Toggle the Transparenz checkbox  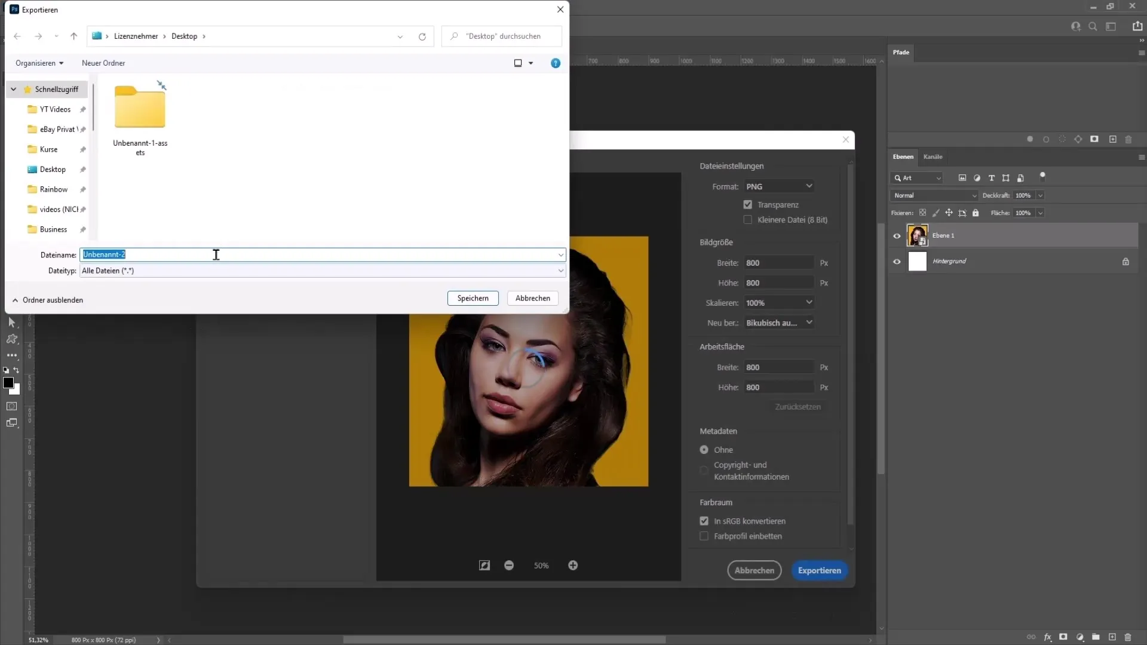point(747,204)
